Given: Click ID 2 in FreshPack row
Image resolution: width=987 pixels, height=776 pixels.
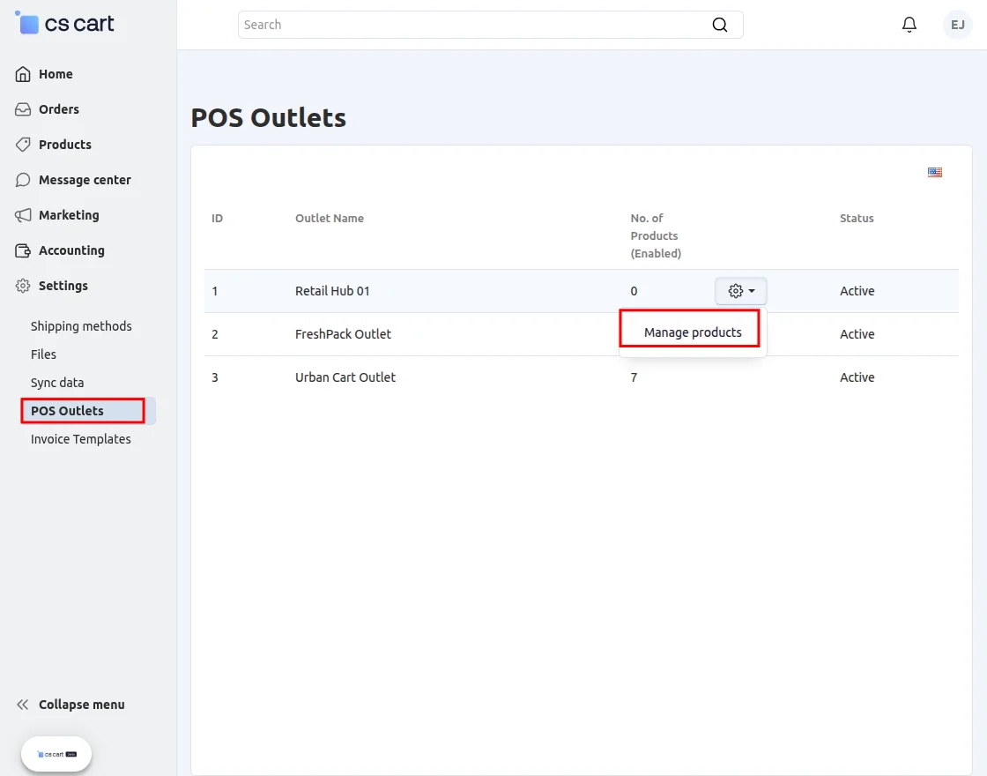Looking at the screenshot, I should coord(215,334).
